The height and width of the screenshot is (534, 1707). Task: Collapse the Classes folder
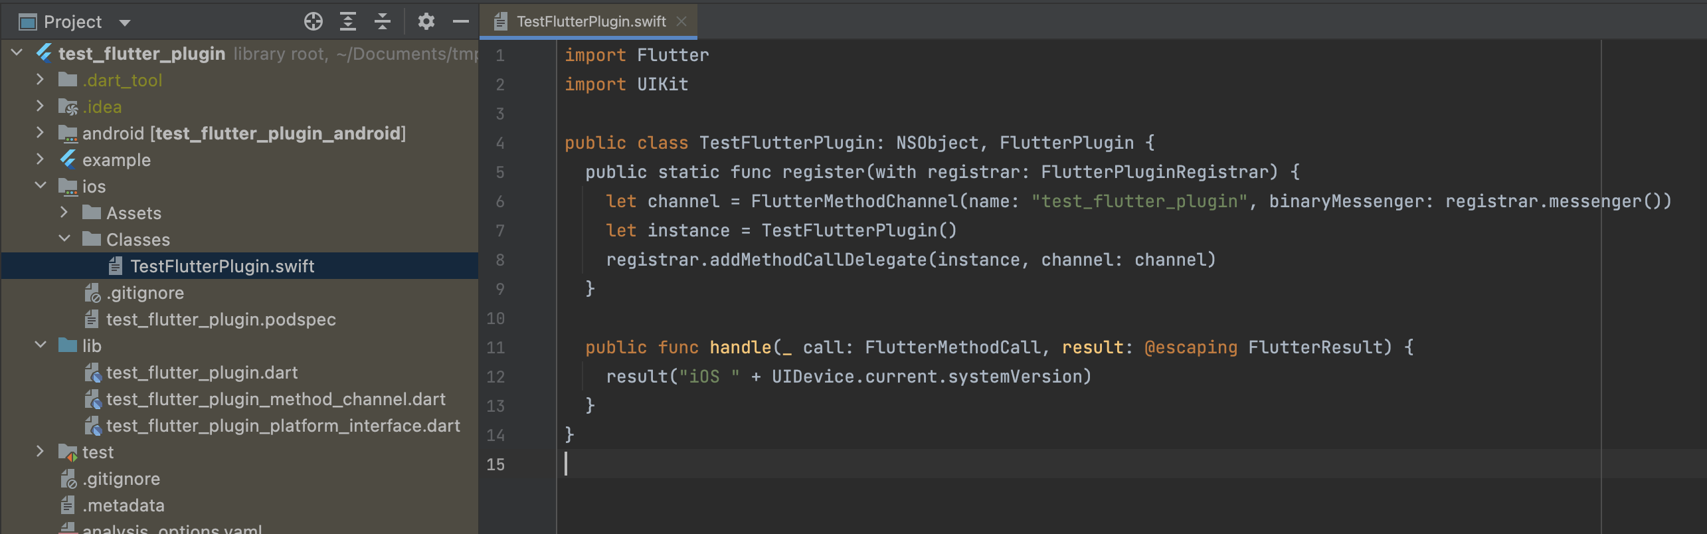pyautogui.click(x=64, y=238)
